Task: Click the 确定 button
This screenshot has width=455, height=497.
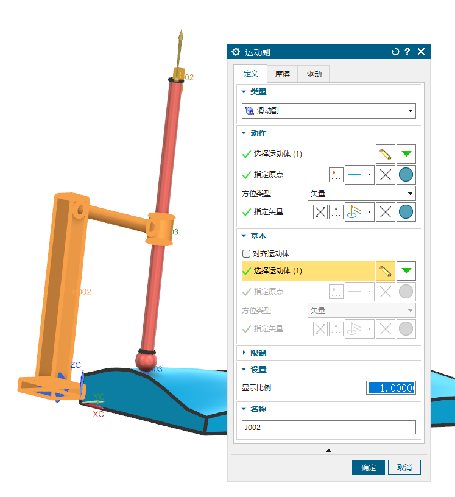Action: pos(368,468)
